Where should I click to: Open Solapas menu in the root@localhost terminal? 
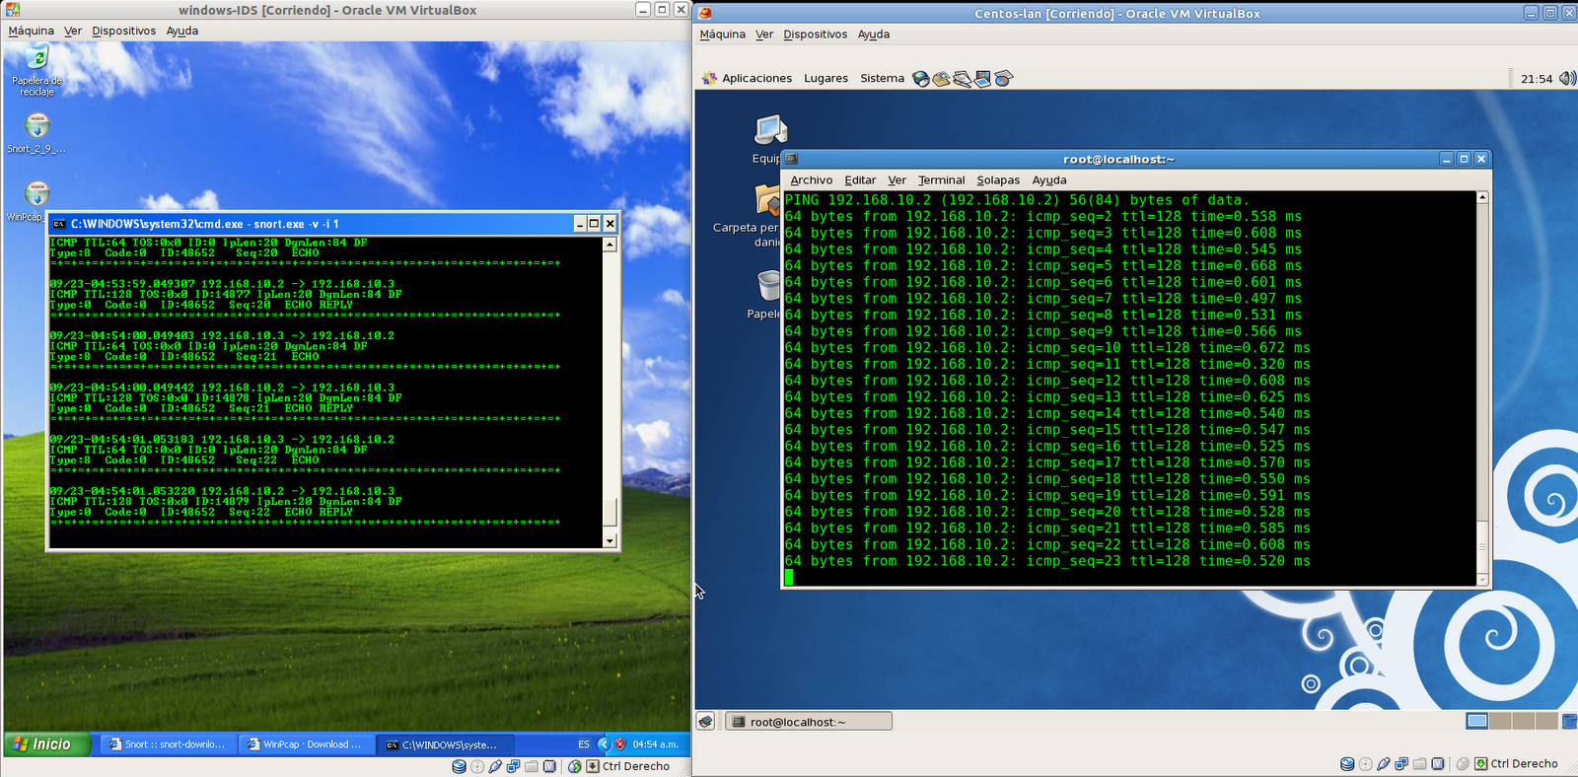coord(998,180)
